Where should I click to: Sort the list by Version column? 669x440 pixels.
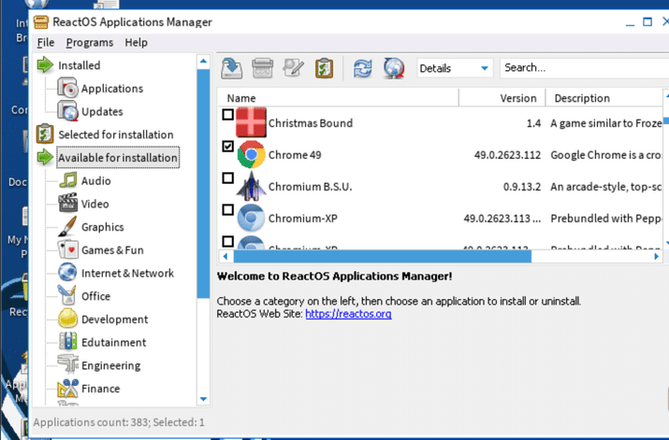pos(502,98)
